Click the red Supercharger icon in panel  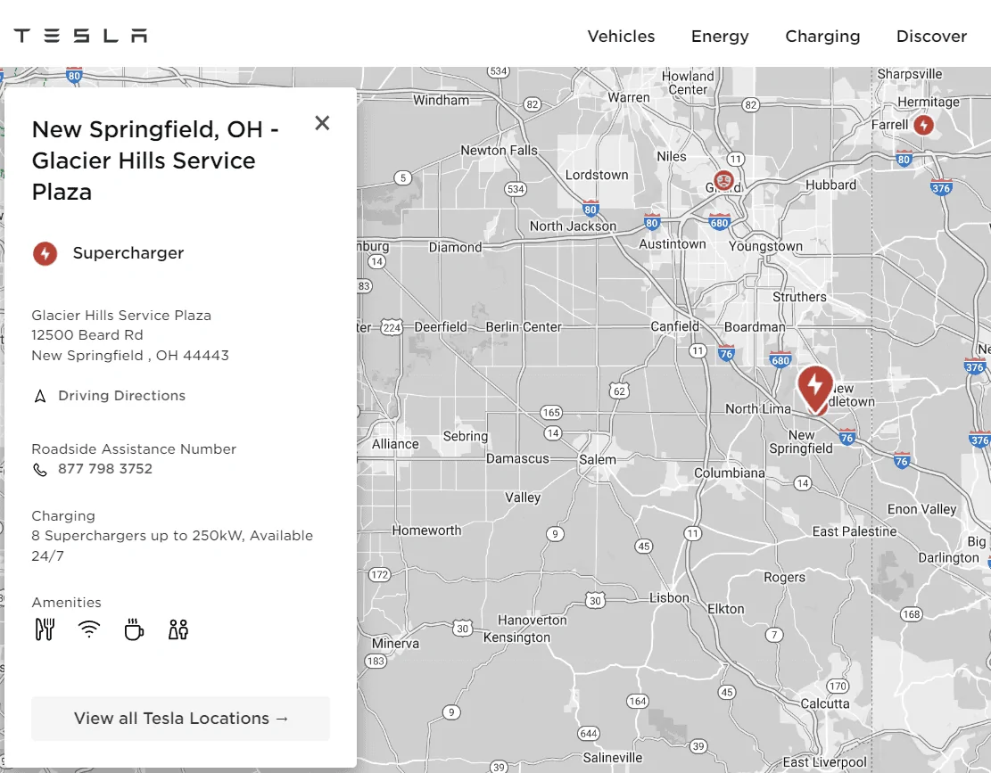[x=45, y=253]
